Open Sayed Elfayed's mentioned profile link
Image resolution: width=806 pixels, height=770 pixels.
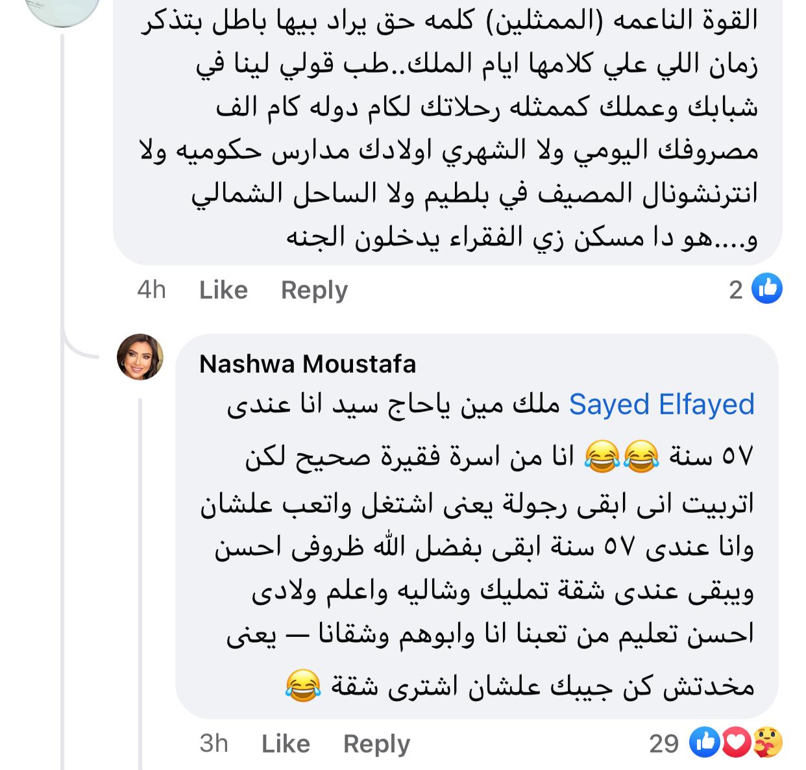point(661,405)
